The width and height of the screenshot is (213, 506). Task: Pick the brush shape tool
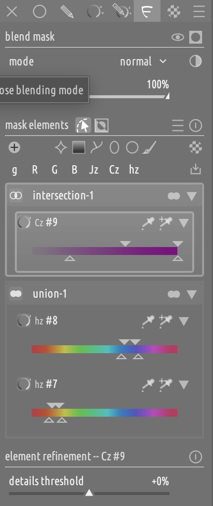coord(150,147)
